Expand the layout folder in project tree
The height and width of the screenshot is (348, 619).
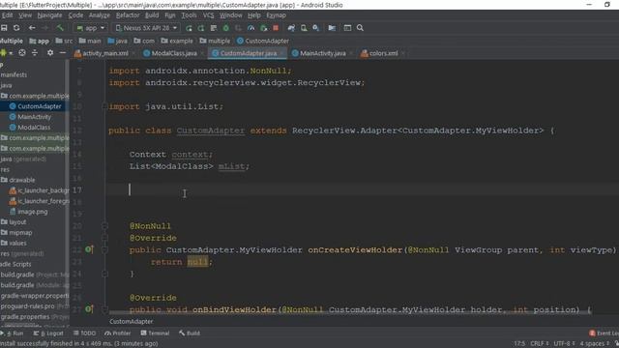click(14, 222)
